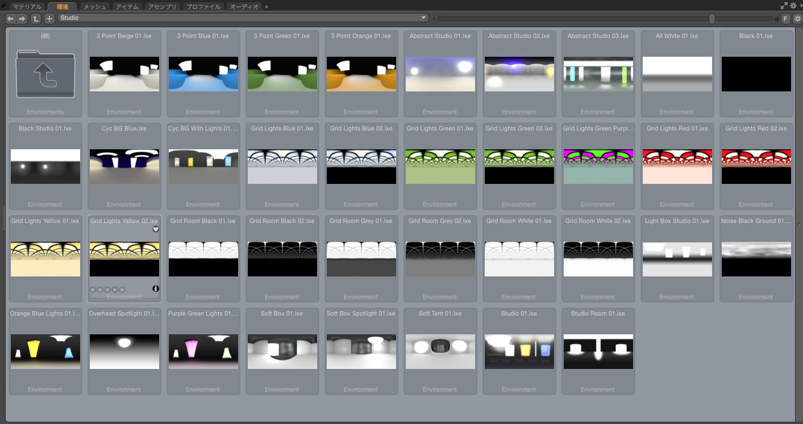Screen dimensions: 803x424
Task: Choose Cyc BG With Lights 01 preset
Action: click(x=203, y=166)
